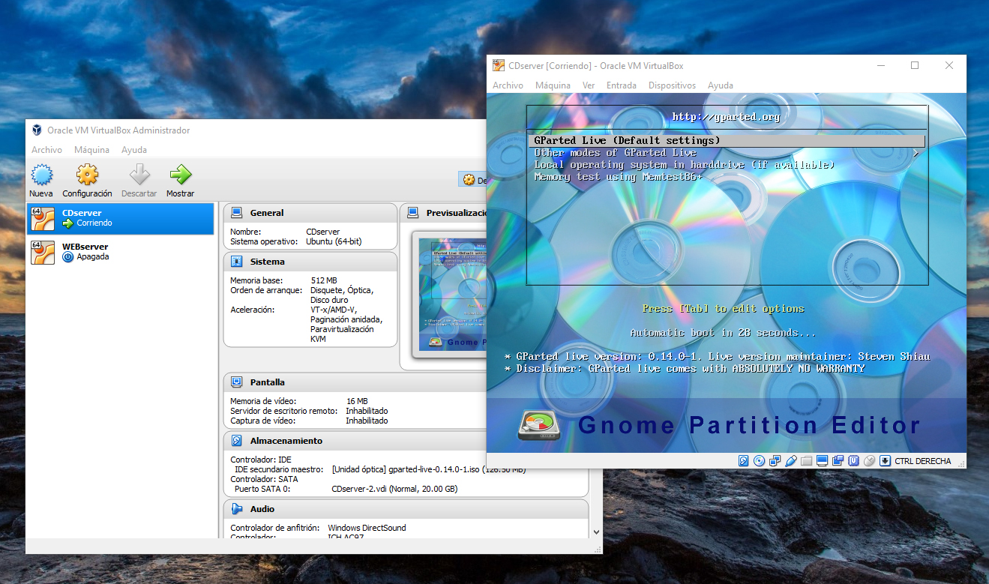Click CDserver-2.vdi (Normal, 20.00 GB)
The image size is (989, 584).
click(394, 489)
